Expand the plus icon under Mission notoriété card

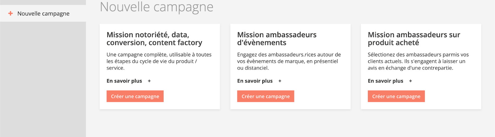149,81
